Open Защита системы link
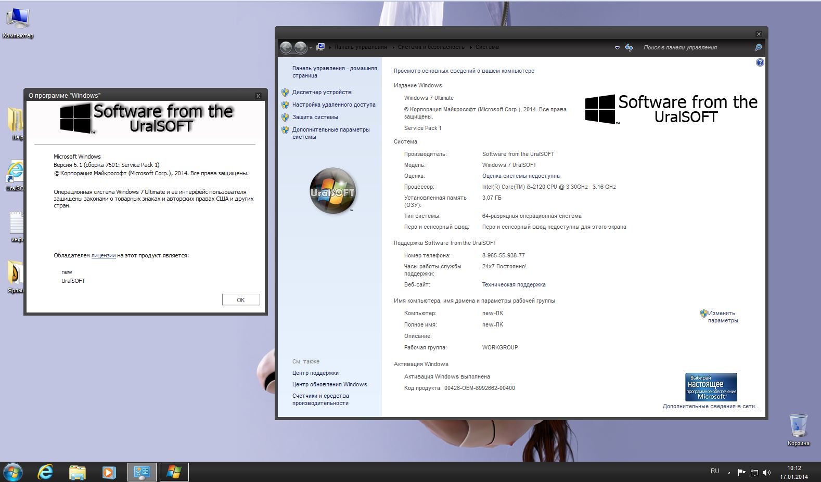The height and width of the screenshot is (482, 821). point(315,117)
